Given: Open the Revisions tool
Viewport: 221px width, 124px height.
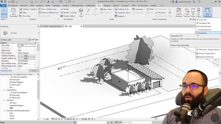Looking at the screenshot, I should pyautogui.click(x=160, y=12).
